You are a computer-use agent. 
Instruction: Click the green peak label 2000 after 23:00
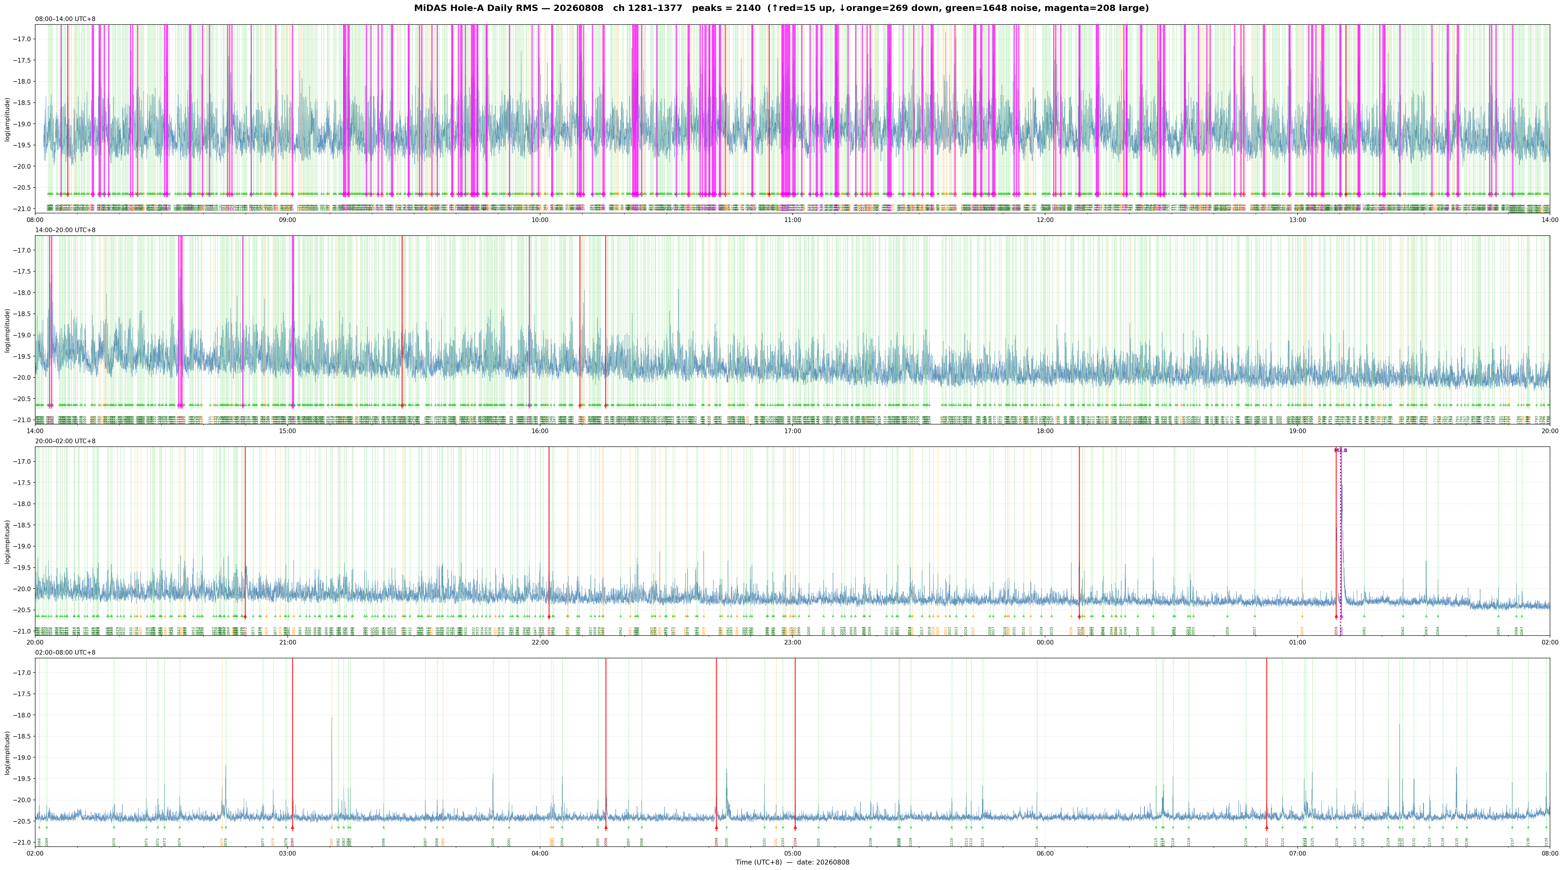(809, 631)
